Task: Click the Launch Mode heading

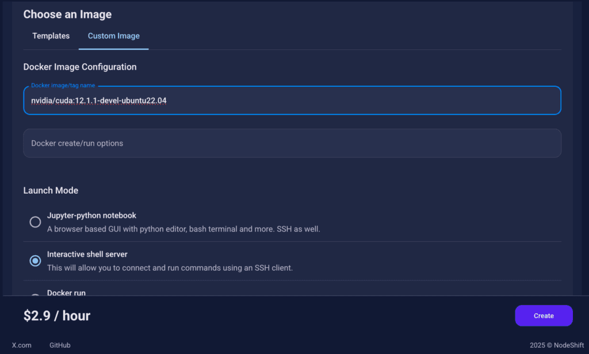Action: (51, 190)
